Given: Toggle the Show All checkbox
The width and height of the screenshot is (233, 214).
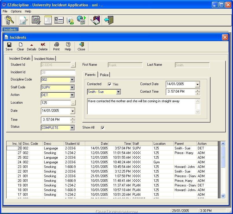Looking at the screenshot, I should tap(103, 127).
